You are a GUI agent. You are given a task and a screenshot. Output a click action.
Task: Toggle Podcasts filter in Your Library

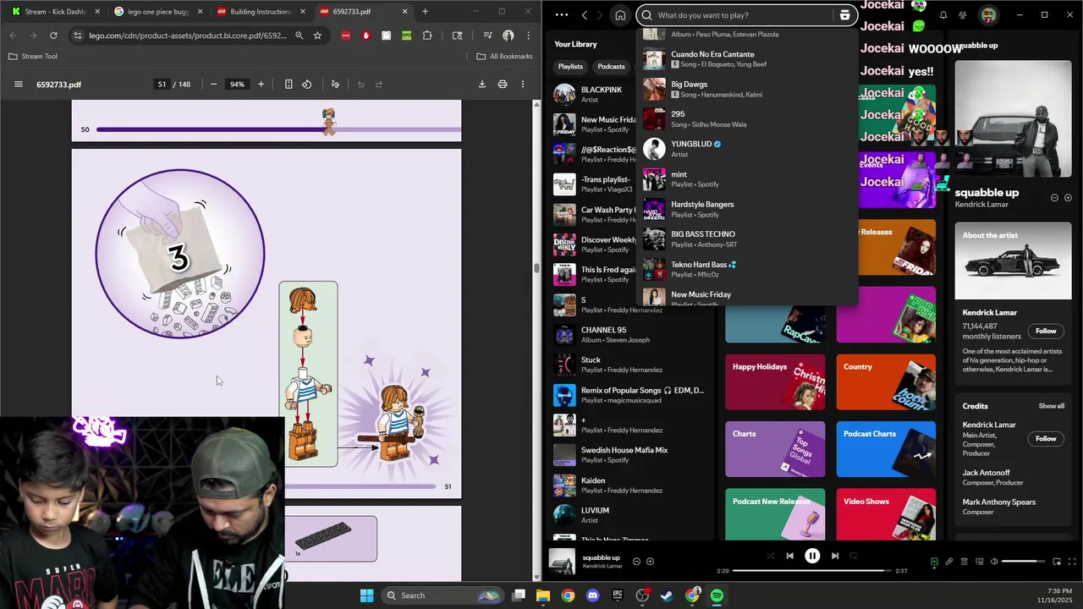point(611,67)
